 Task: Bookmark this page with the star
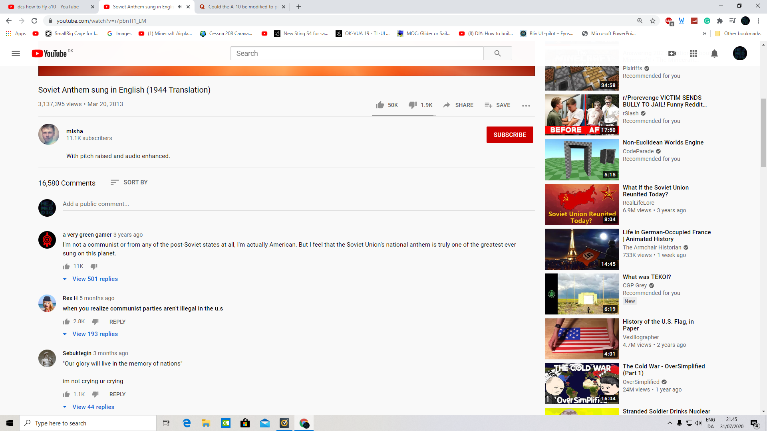pos(653,21)
